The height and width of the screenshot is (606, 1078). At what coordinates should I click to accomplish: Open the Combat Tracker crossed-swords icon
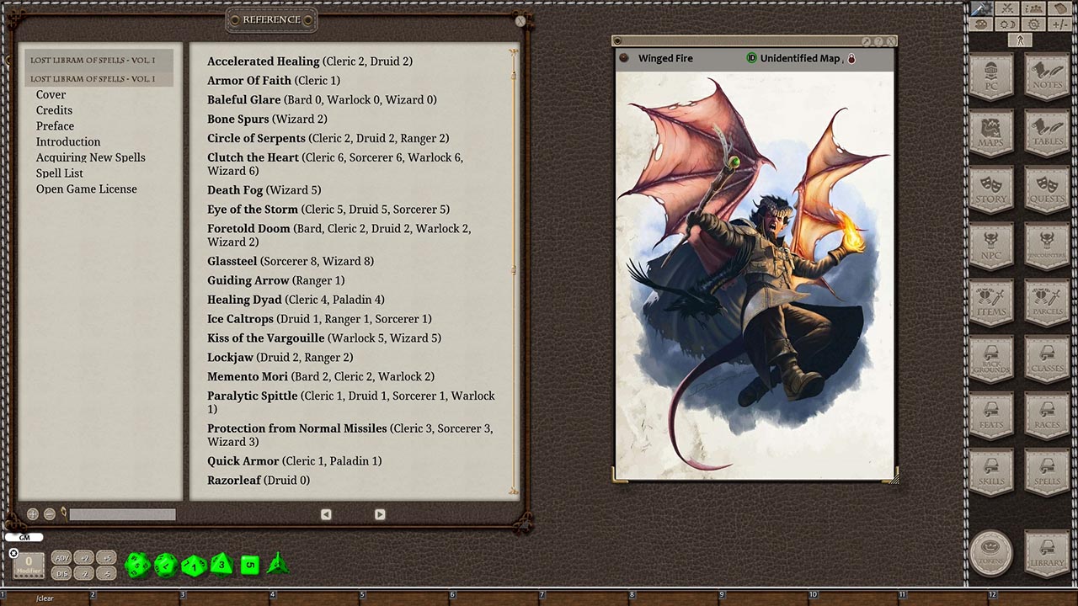(x=1006, y=8)
